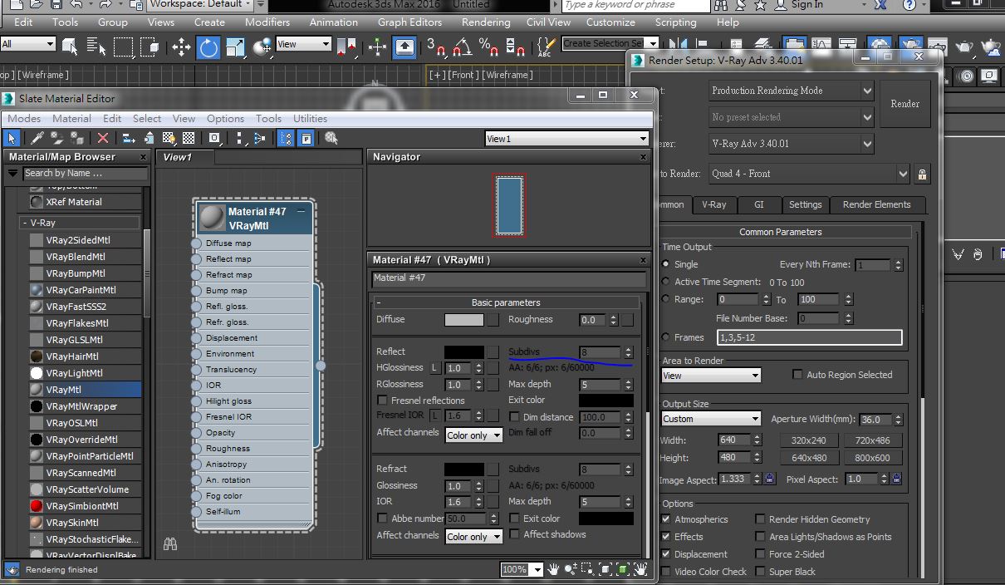The image size is (1005, 585).
Task: Switch to the Render Elements tab
Action: click(x=876, y=204)
